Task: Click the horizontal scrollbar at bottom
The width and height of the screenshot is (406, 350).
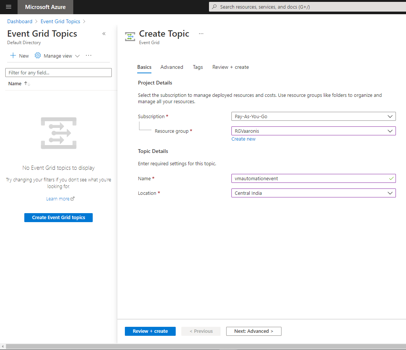Action: click(206, 346)
